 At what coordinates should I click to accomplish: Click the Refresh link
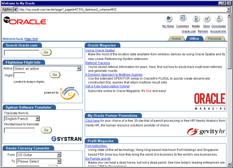[x=203, y=31]
